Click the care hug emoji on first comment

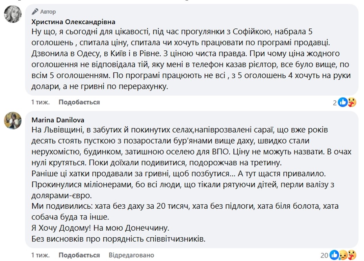[x=352, y=102]
